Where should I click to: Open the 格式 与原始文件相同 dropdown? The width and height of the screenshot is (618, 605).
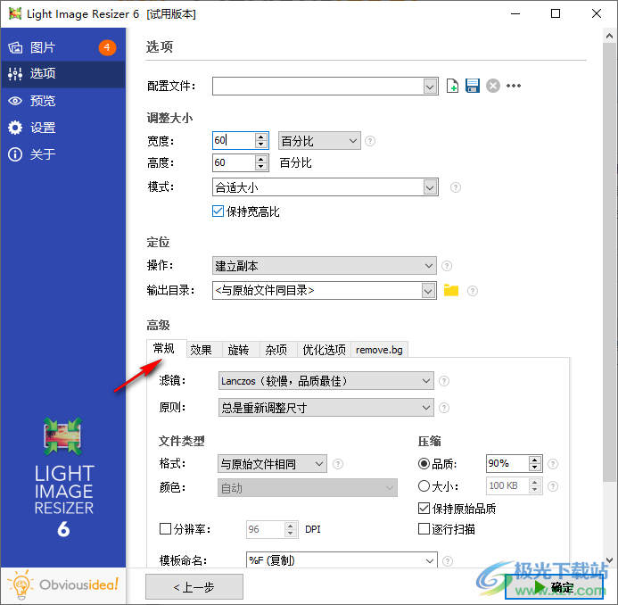click(272, 464)
